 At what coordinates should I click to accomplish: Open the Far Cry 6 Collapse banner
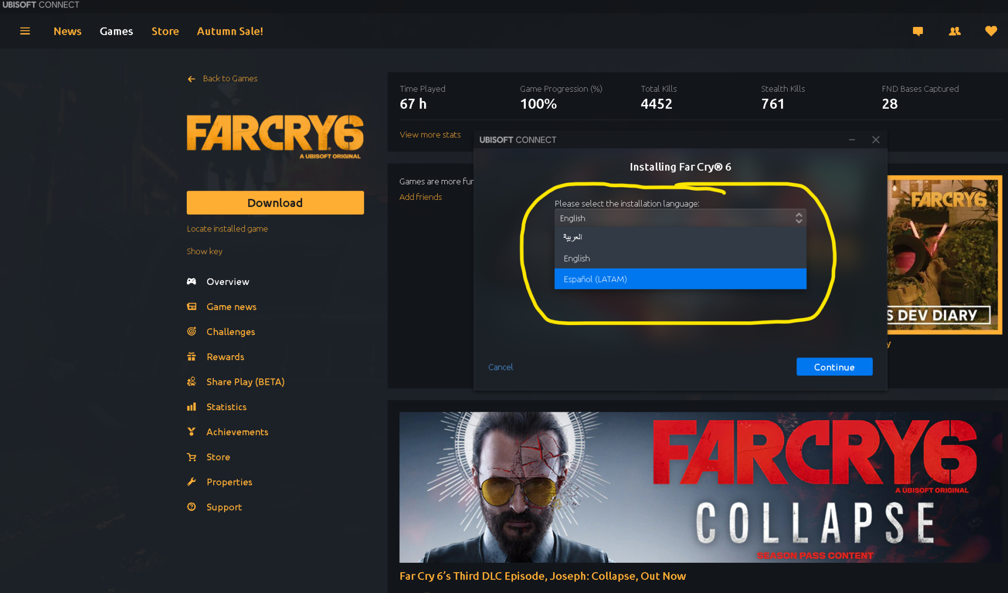point(700,487)
